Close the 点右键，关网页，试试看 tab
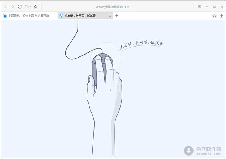 pos(110,16)
